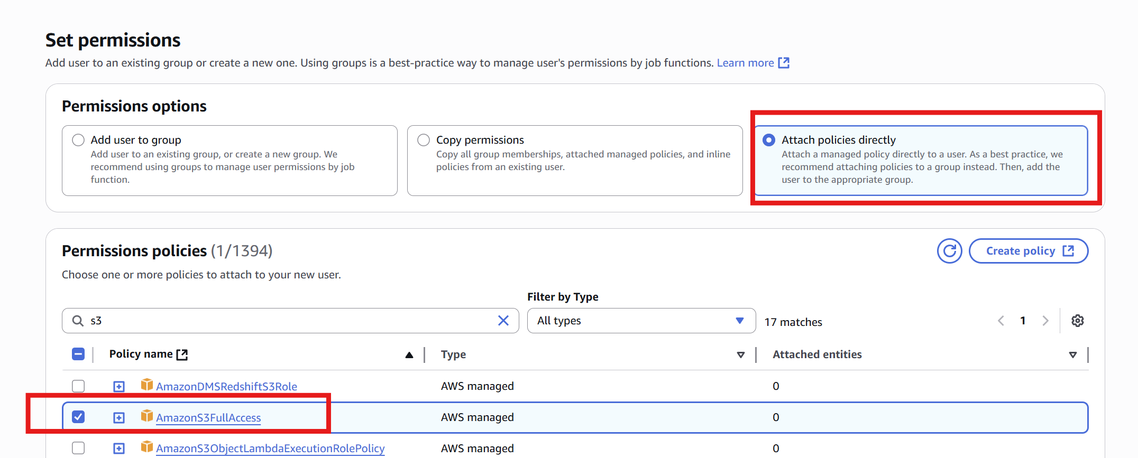Go to previous results page arrow
The height and width of the screenshot is (458, 1138).
tap(1001, 321)
